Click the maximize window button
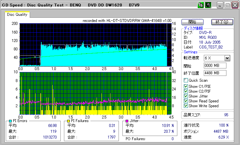This screenshot has width=240, height=145. click(x=227, y=5)
